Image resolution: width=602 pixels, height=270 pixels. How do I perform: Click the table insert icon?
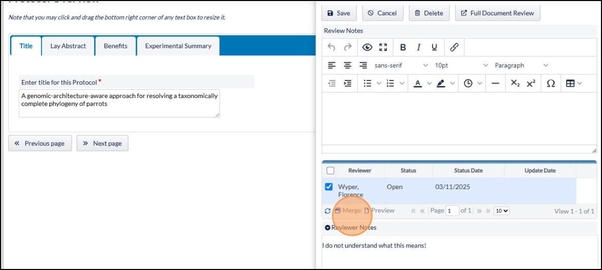pos(571,83)
